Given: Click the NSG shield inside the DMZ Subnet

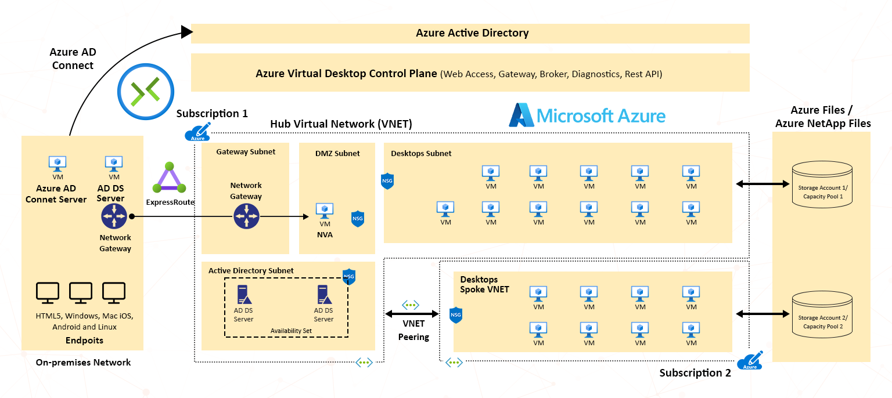Looking at the screenshot, I should pos(358,219).
